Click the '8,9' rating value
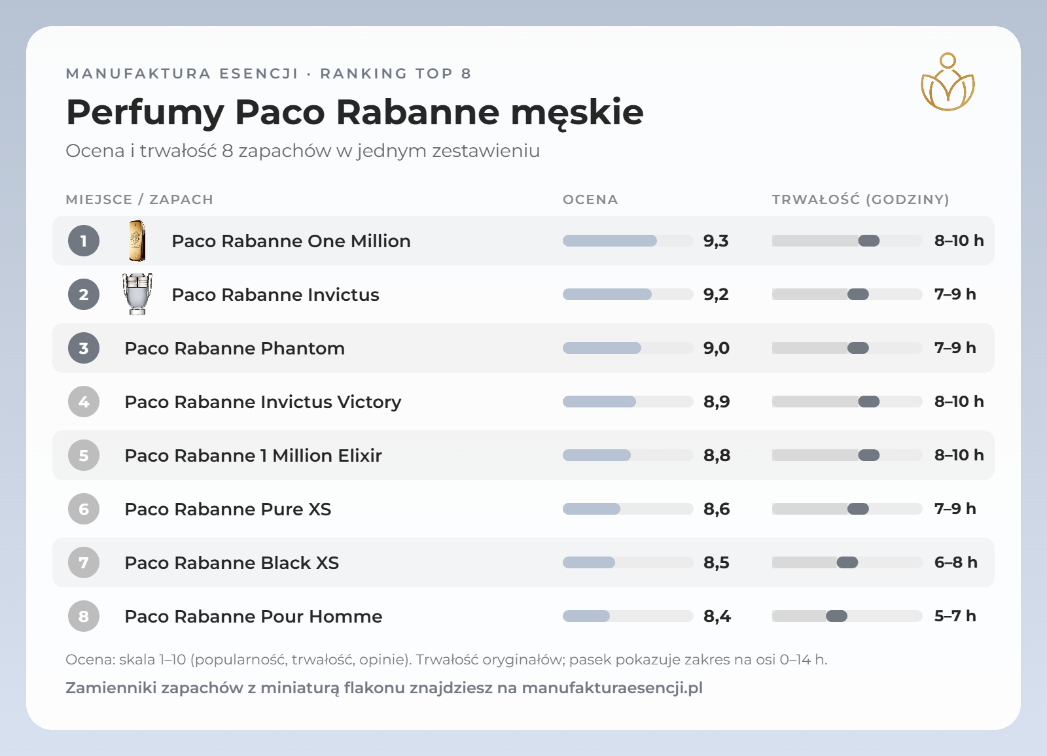1047x756 pixels. [717, 402]
